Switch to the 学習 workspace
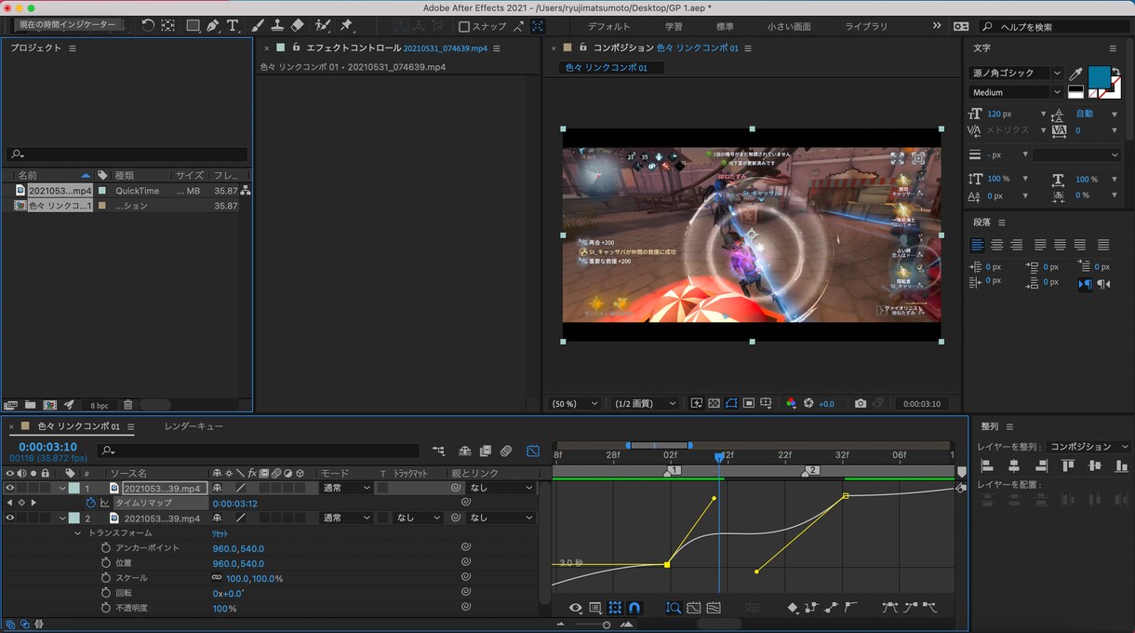 click(674, 27)
